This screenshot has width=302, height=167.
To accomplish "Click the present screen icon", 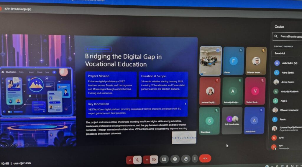I will 164,159.
